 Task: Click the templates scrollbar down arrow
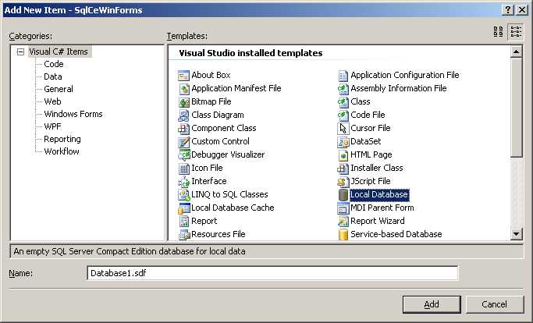(x=517, y=234)
